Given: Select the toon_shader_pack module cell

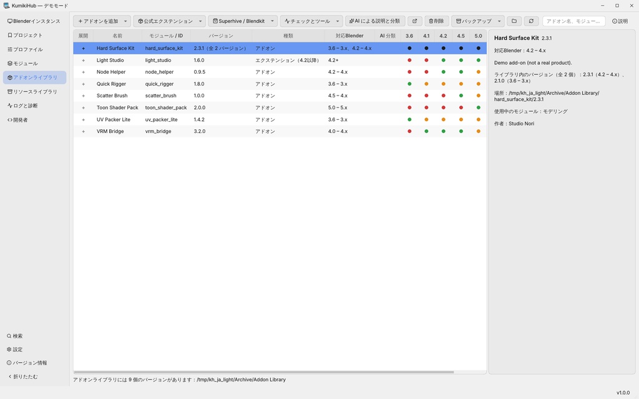Looking at the screenshot, I should click(166, 107).
